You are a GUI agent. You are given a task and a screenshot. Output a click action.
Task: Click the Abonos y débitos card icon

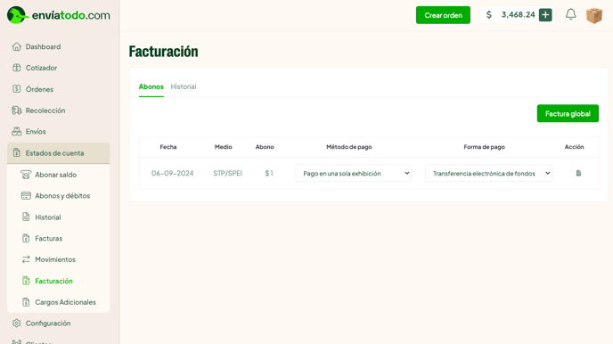pyautogui.click(x=26, y=195)
